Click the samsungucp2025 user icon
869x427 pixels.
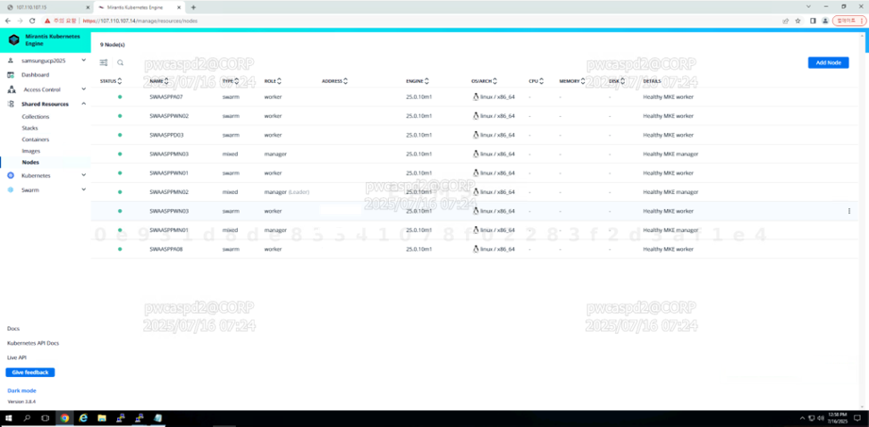[11, 59]
